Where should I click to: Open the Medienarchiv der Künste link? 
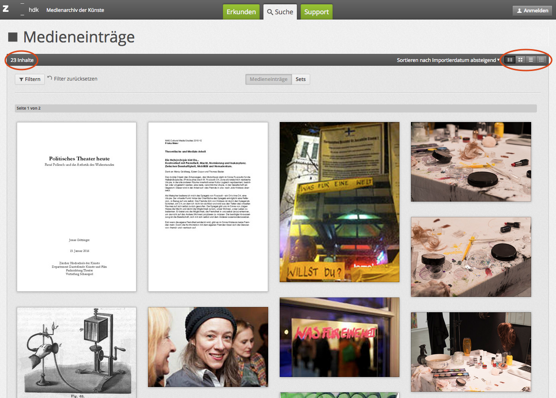click(75, 10)
